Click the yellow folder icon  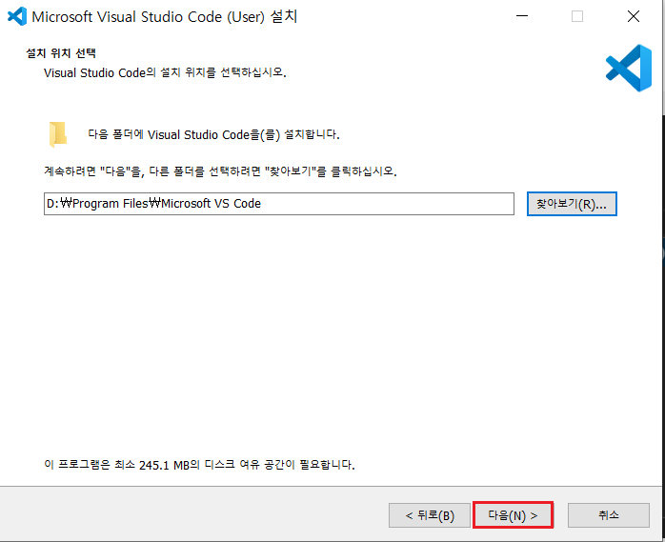(58, 134)
